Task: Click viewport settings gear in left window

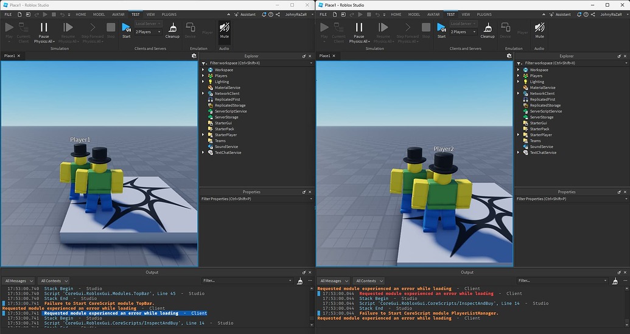Action: 194,55
